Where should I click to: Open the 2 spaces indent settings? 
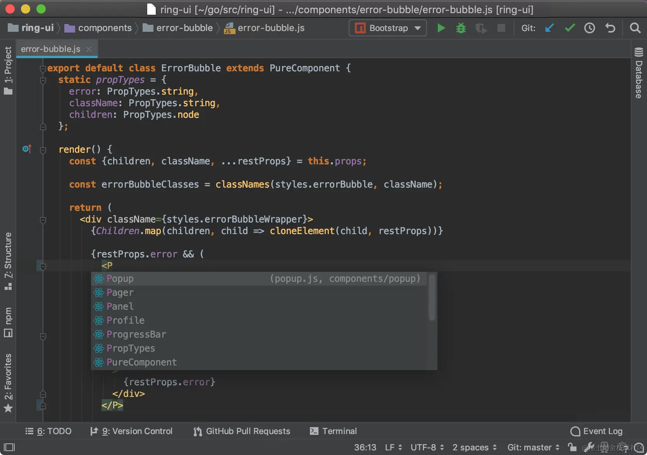(475, 447)
